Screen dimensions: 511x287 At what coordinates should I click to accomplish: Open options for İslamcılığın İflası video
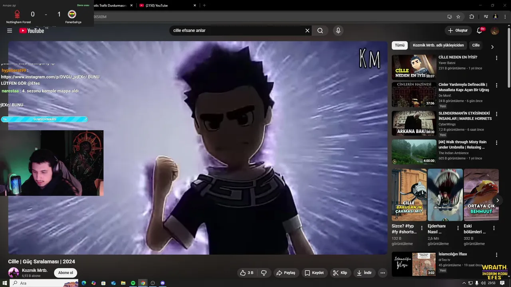tap(497, 255)
